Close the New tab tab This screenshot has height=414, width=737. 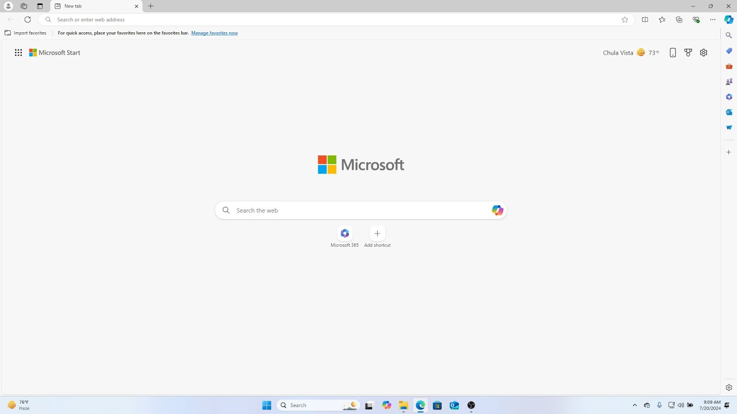(x=136, y=6)
